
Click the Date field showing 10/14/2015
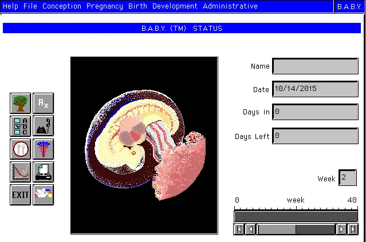[x=315, y=89]
